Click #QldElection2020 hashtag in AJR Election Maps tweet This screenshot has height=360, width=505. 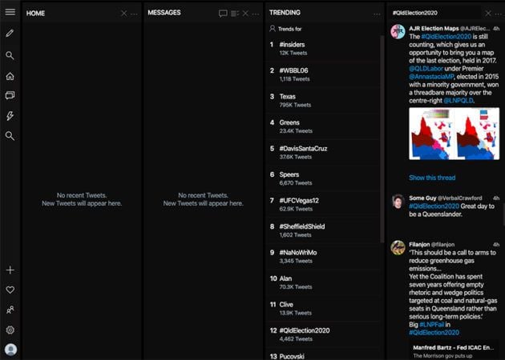[x=446, y=36]
